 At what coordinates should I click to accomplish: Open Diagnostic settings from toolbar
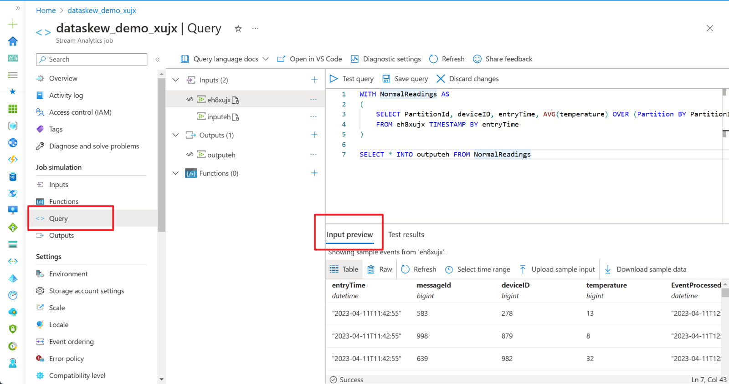386,59
